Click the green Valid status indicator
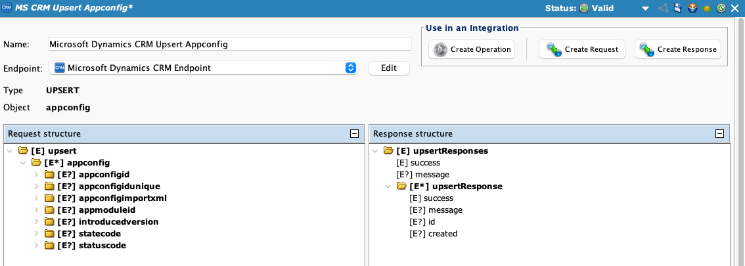The height and width of the screenshot is (266, 745). [x=583, y=9]
